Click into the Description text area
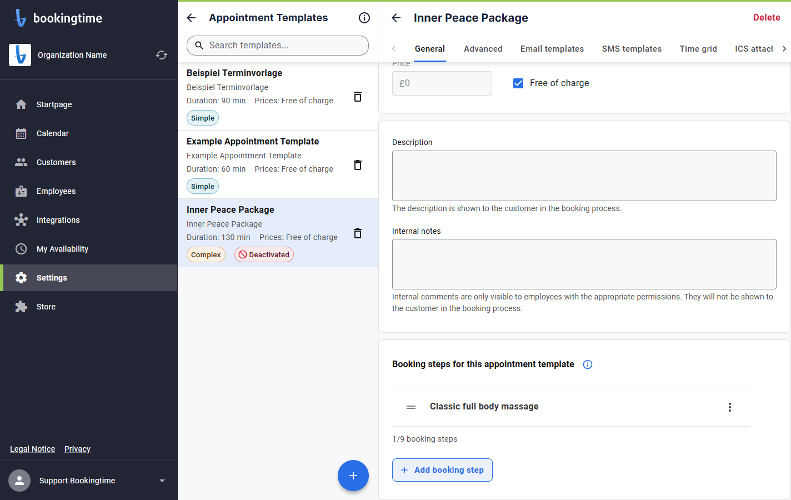Viewport: 791px width, 500px height. tap(584, 176)
